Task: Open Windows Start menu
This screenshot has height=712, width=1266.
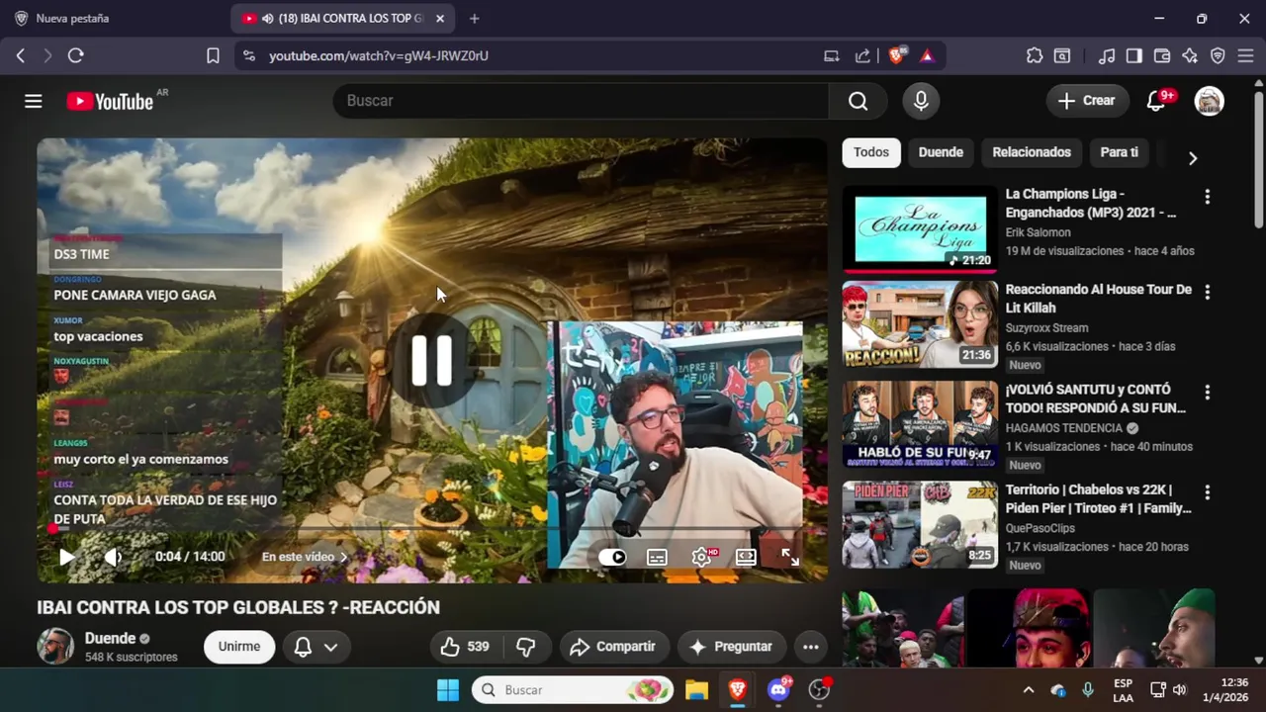Action: coord(448,690)
